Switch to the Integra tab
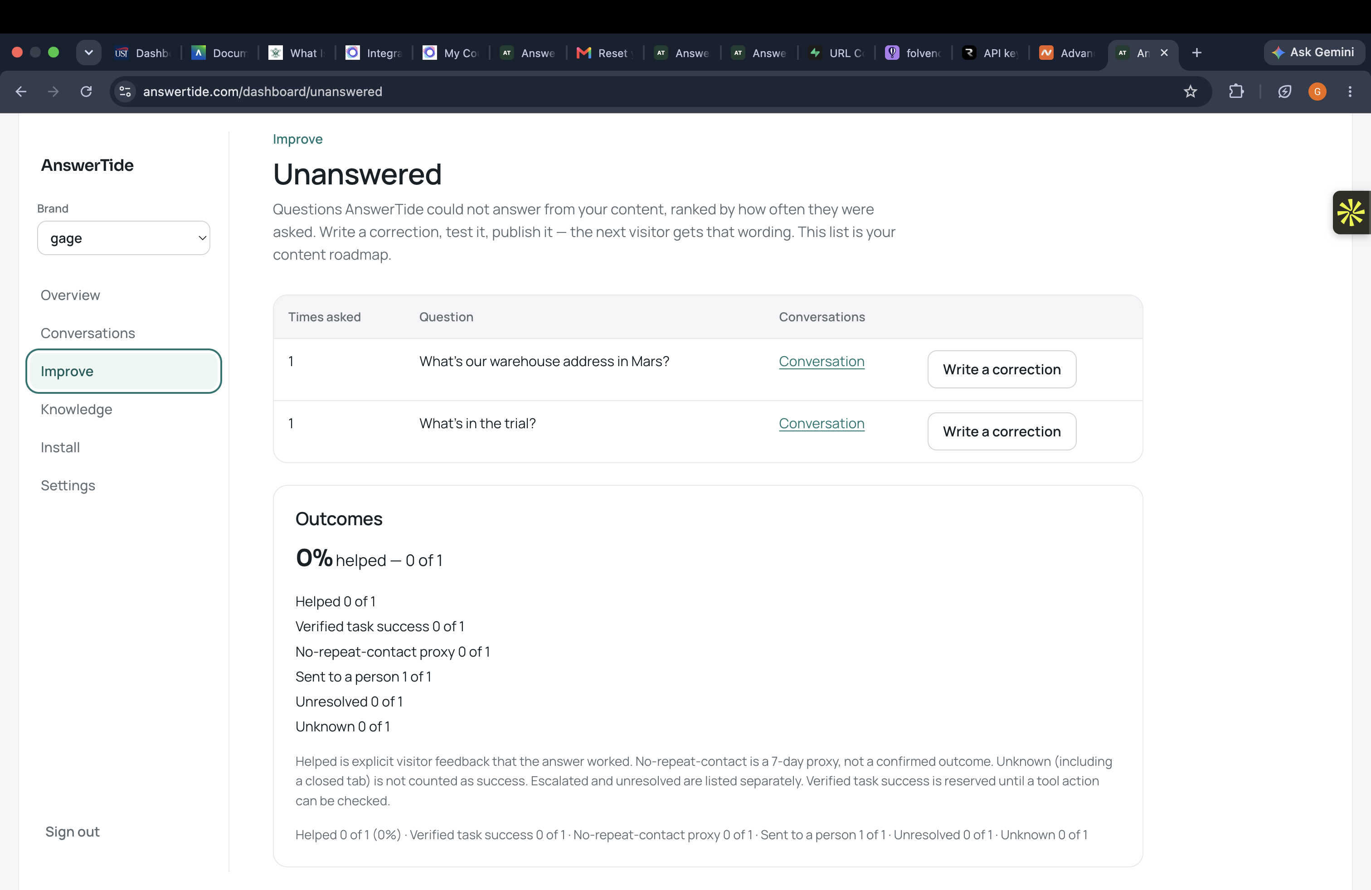This screenshot has height=890, width=1371. click(x=374, y=53)
